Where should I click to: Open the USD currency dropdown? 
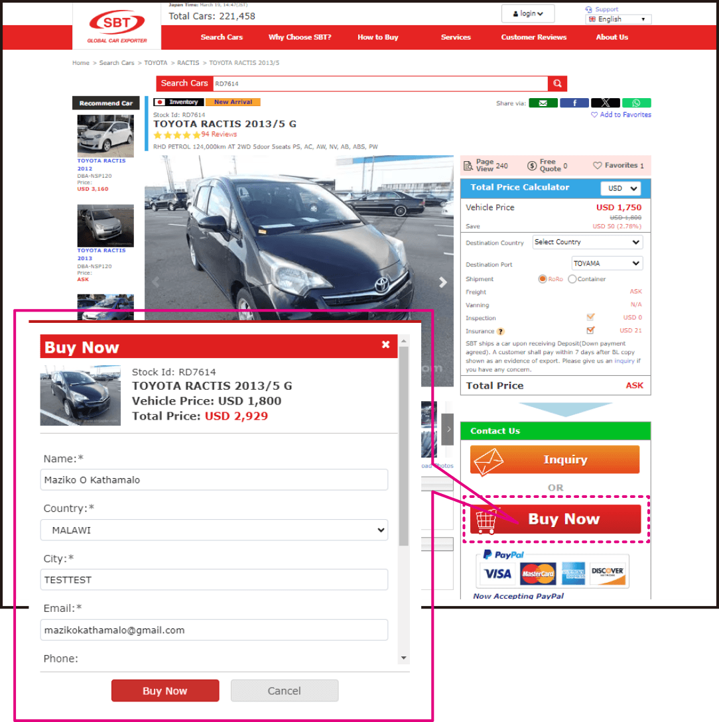tap(620, 188)
